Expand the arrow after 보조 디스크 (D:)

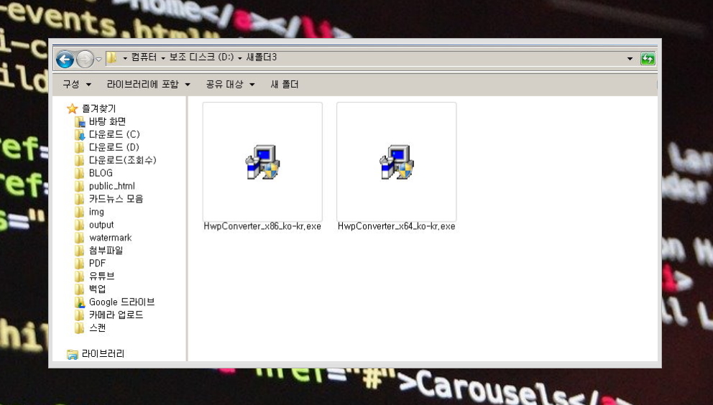(x=239, y=58)
